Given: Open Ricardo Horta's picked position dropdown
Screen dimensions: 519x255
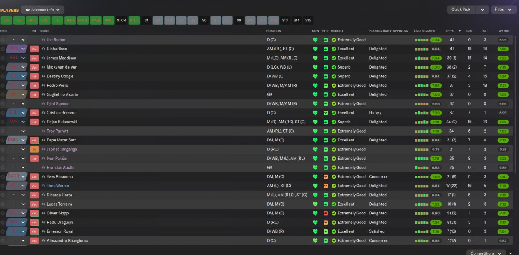Looking at the screenshot, I should 17,195.
